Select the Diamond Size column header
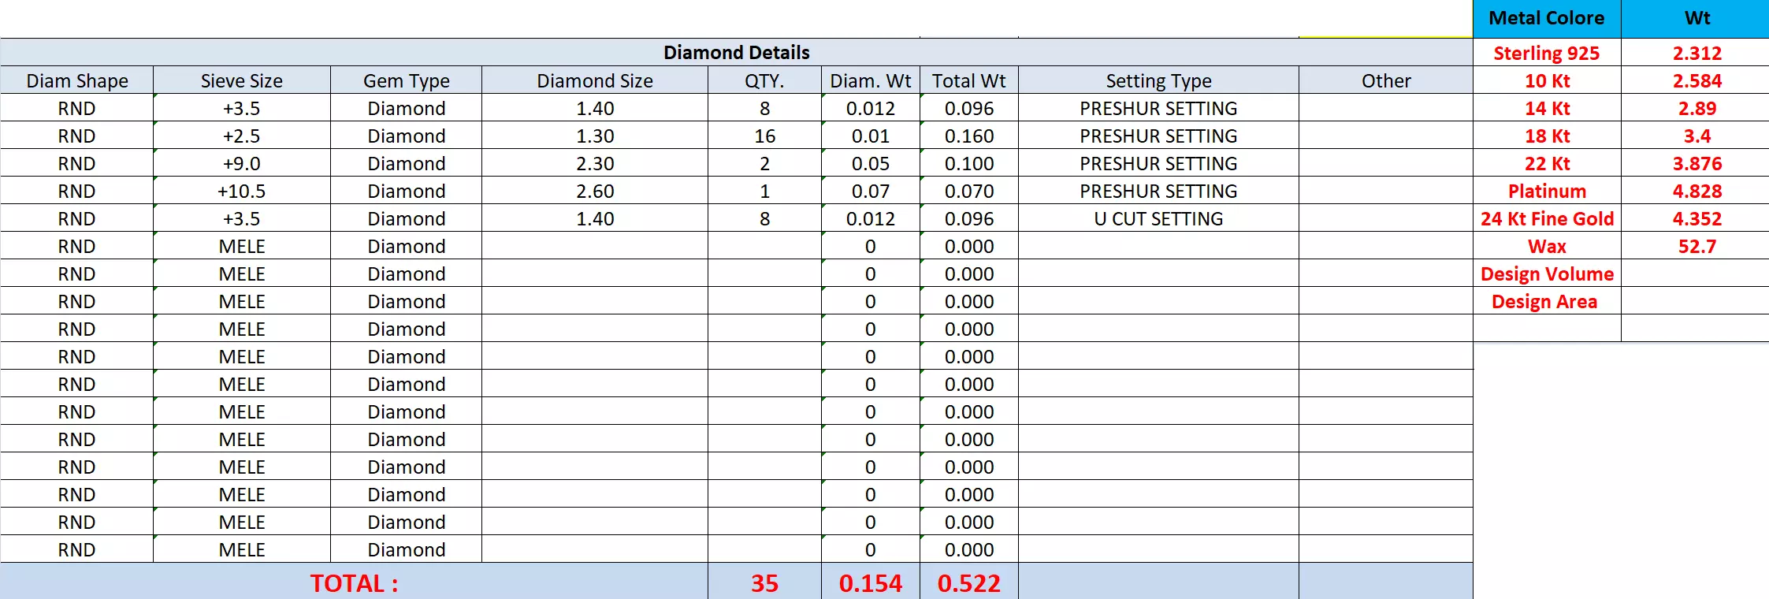Image resolution: width=1769 pixels, height=599 pixels. click(595, 80)
